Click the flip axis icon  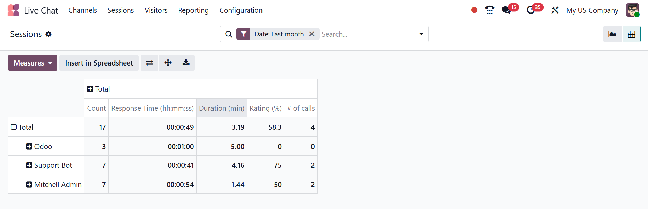click(149, 63)
